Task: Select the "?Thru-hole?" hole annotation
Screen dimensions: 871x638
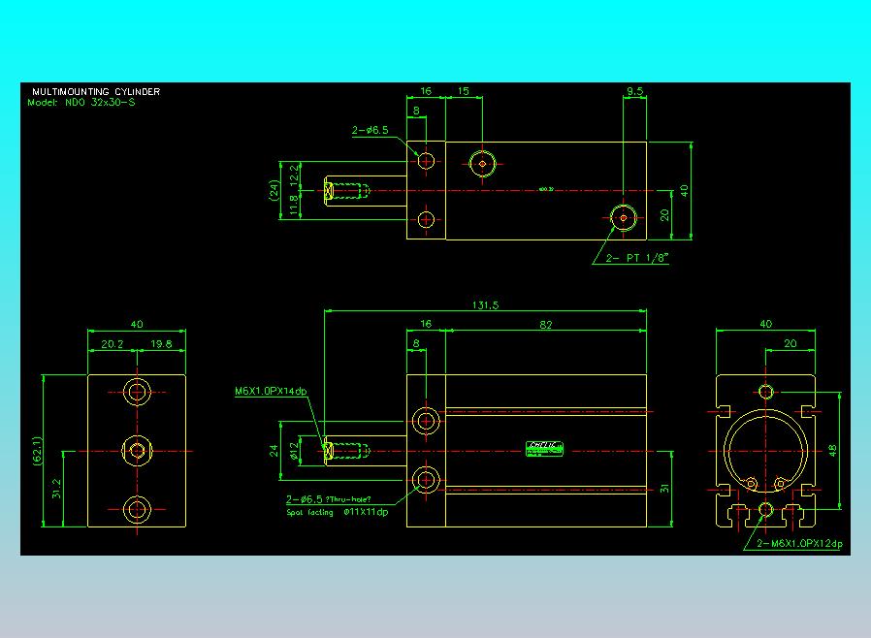Action: pyautogui.click(x=348, y=499)
